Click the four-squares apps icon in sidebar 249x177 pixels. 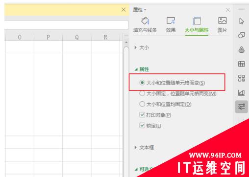[242, 78]
